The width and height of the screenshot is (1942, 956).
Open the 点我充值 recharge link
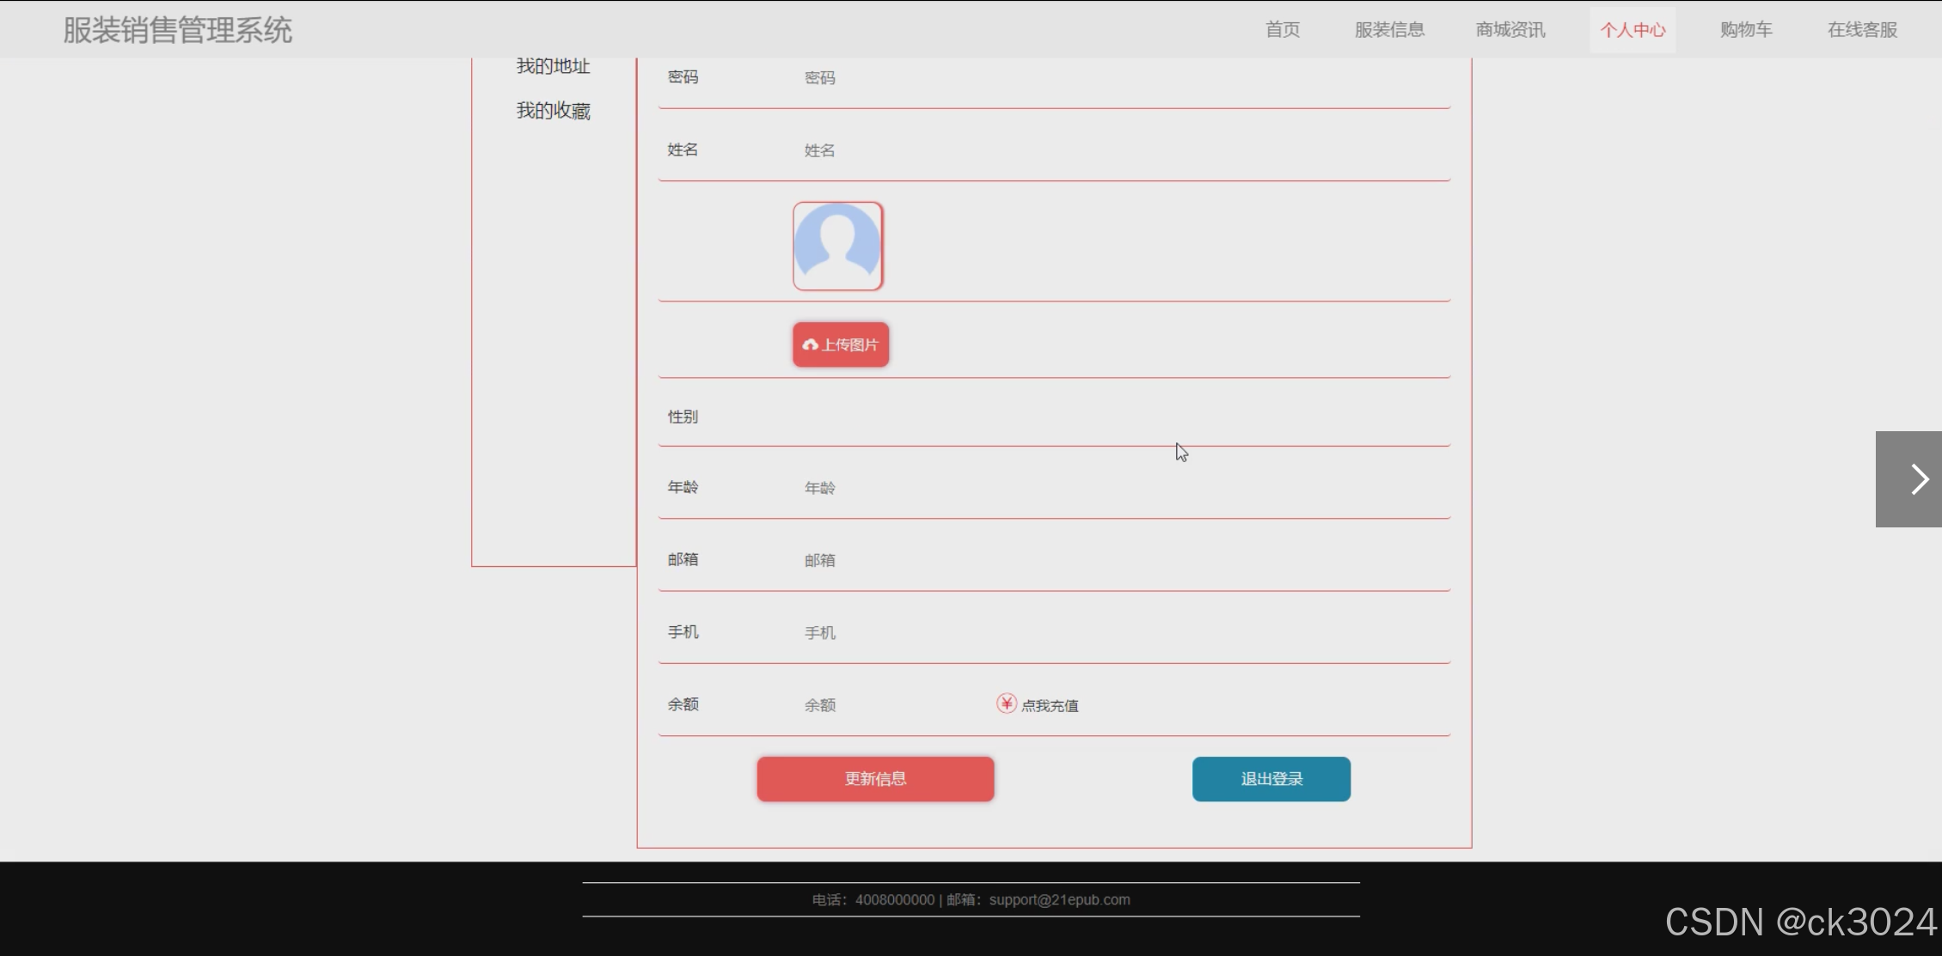click(x=1049, y=705)
